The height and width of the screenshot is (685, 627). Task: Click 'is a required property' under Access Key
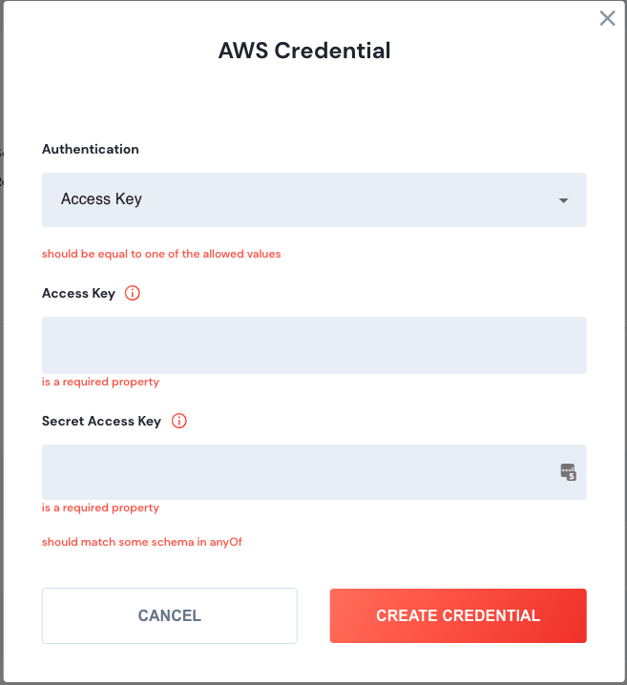click(100, 382)
